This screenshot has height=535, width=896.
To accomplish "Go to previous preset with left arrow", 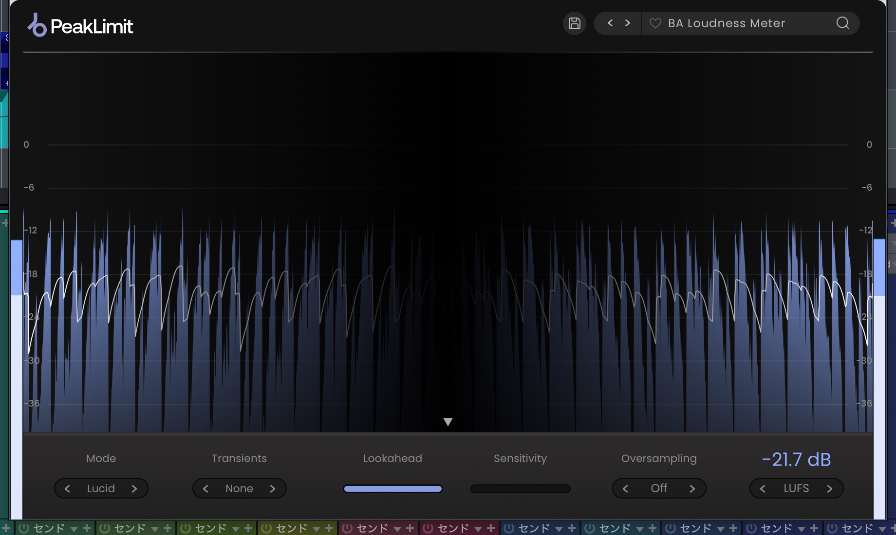I will 610,23.
